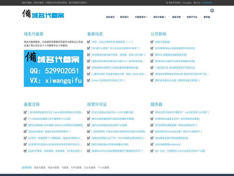Click the phone icon before 备案专员微信

[167, 3]
